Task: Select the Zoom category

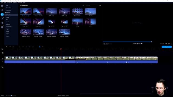Action: coord(8,36)
